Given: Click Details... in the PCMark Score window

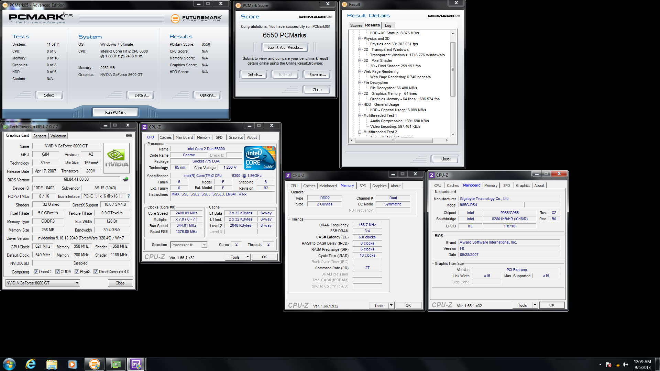Looking at the screenshot, I should point(254,75).
